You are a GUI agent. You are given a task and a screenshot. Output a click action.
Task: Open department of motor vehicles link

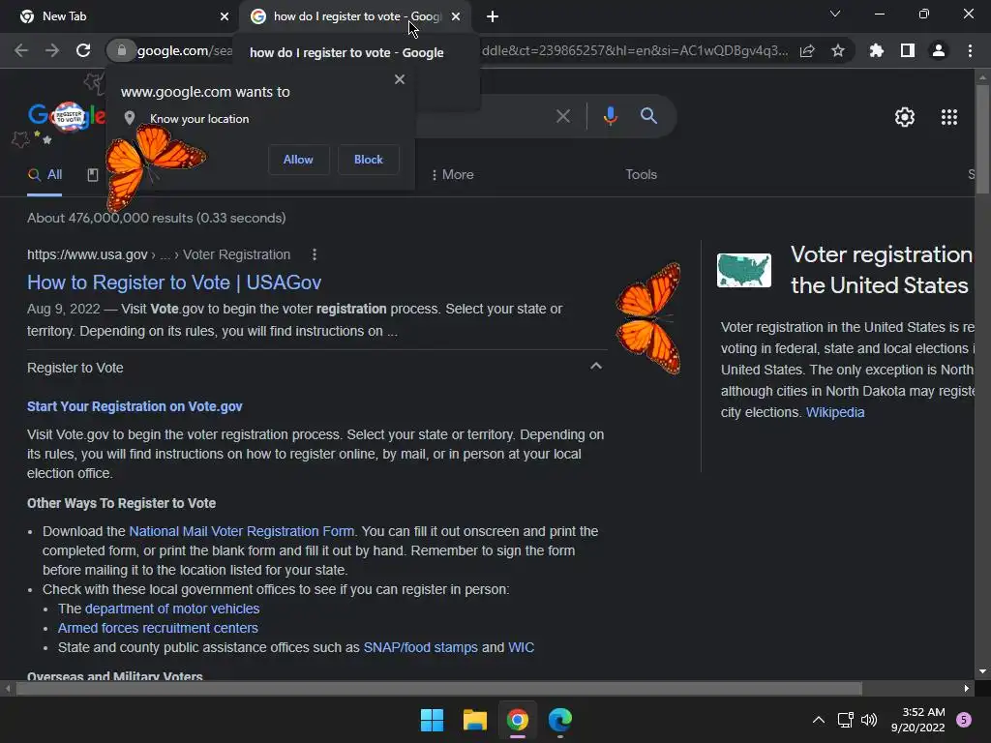[x=172, y=609]
